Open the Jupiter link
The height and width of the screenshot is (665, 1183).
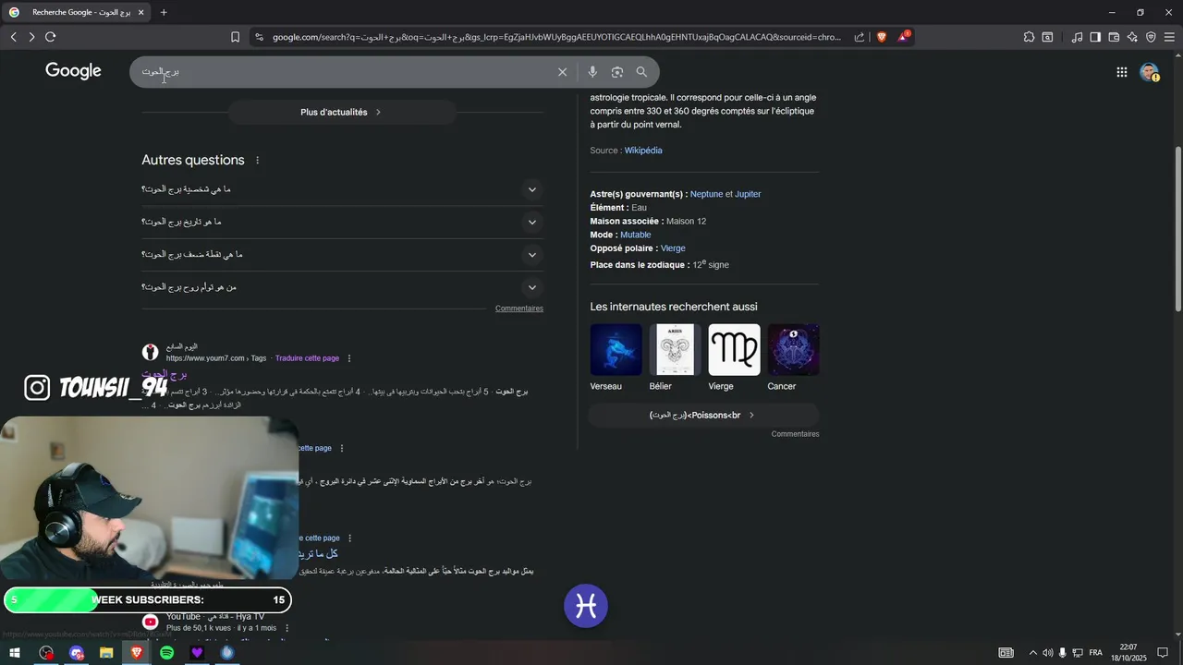[748, 194]
